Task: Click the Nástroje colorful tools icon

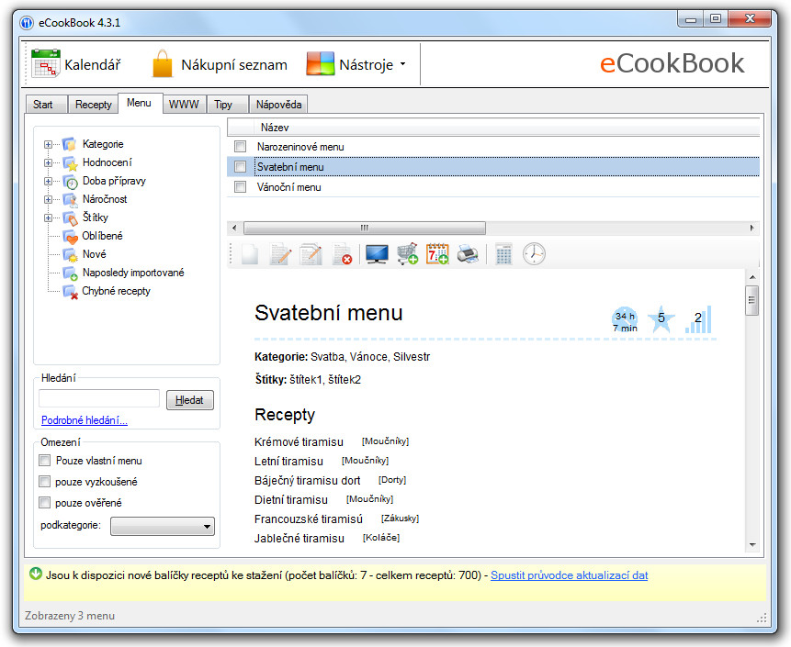Action: click(x=321, y=64)
